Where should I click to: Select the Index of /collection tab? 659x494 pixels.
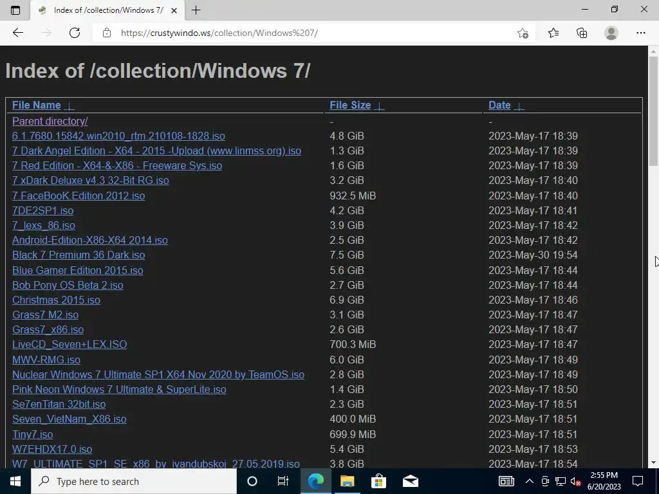pos(107,10)
